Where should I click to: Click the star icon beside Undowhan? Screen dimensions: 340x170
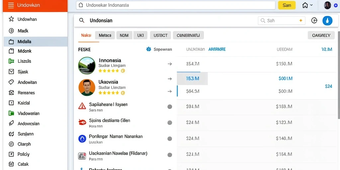pyautogui.click(x=11, y=19)
